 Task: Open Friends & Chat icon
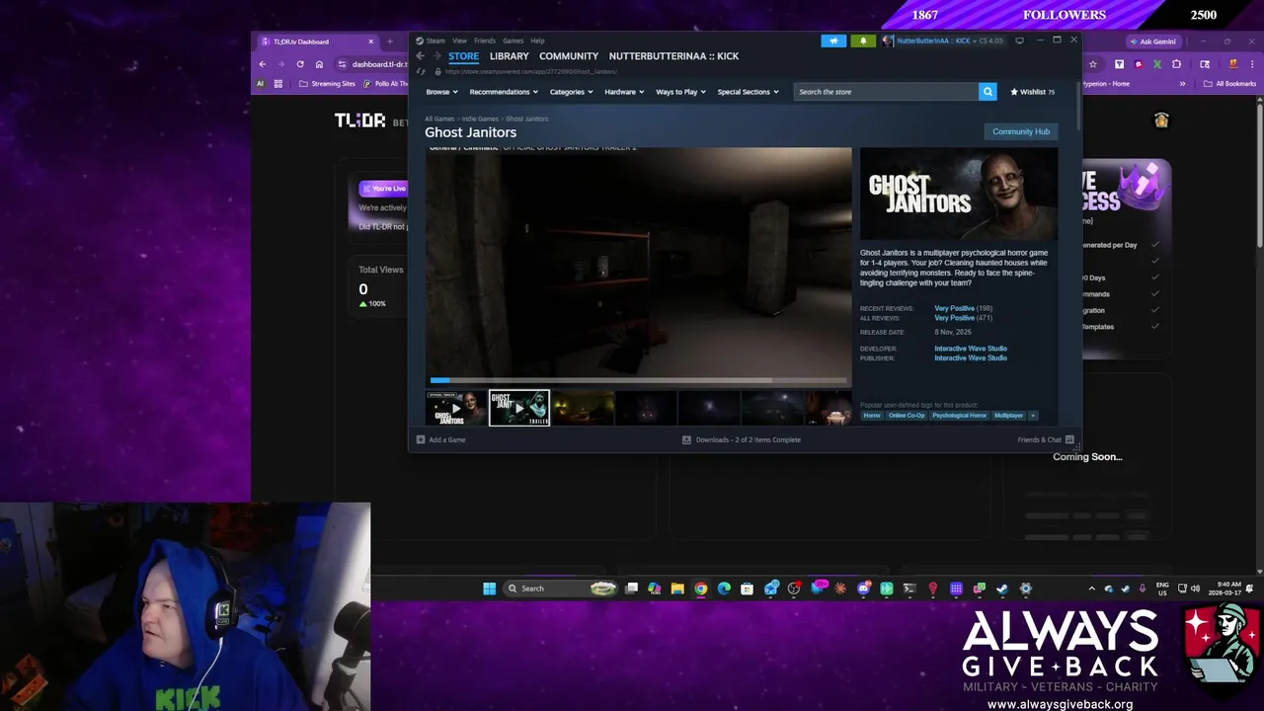(x=1069, y=439)
